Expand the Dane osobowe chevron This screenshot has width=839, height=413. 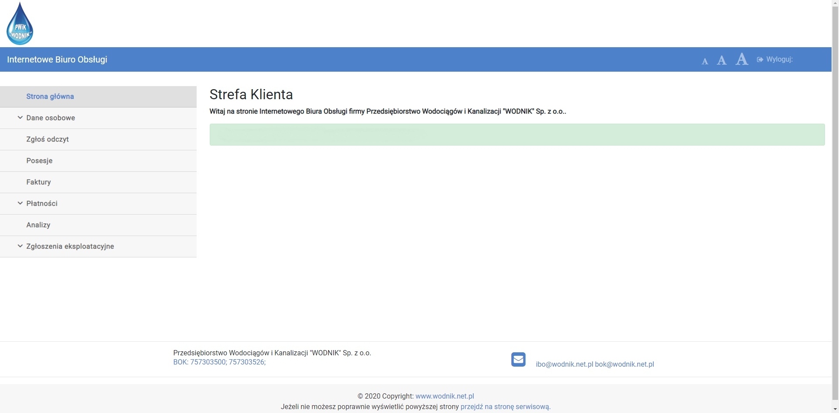pos(20,118)
